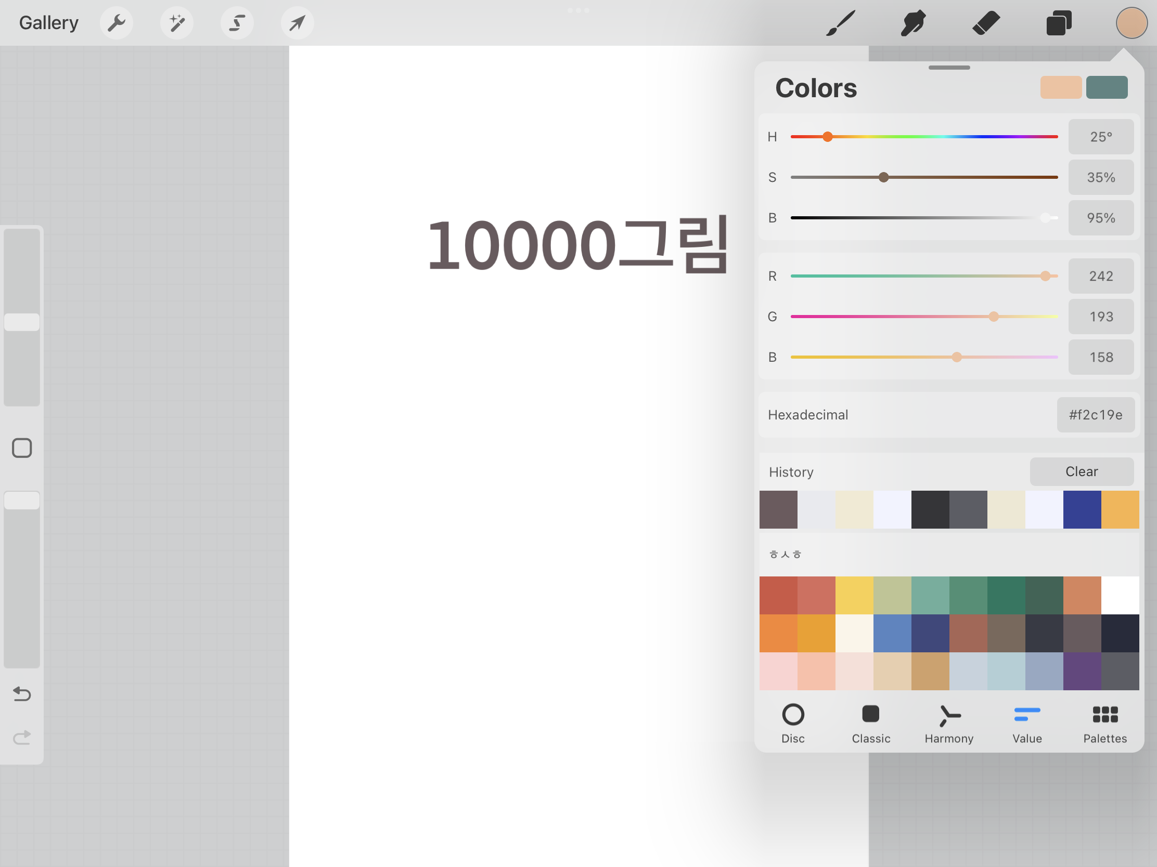This screenshot has height=867, width=1157.
Task: Select the teal secondary color swatch
Action: click(x=1107, y=87)
